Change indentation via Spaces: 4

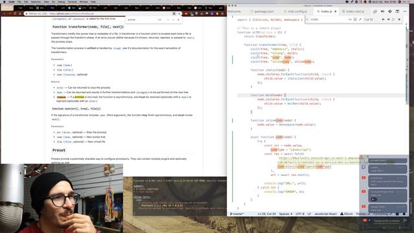point(286,214)
